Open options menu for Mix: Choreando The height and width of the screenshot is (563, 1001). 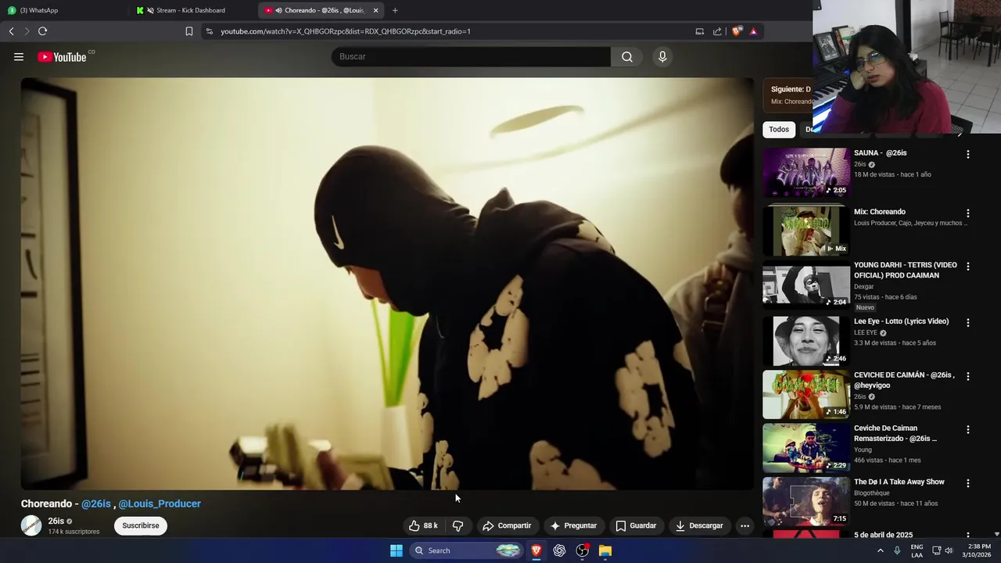[968, 213]
